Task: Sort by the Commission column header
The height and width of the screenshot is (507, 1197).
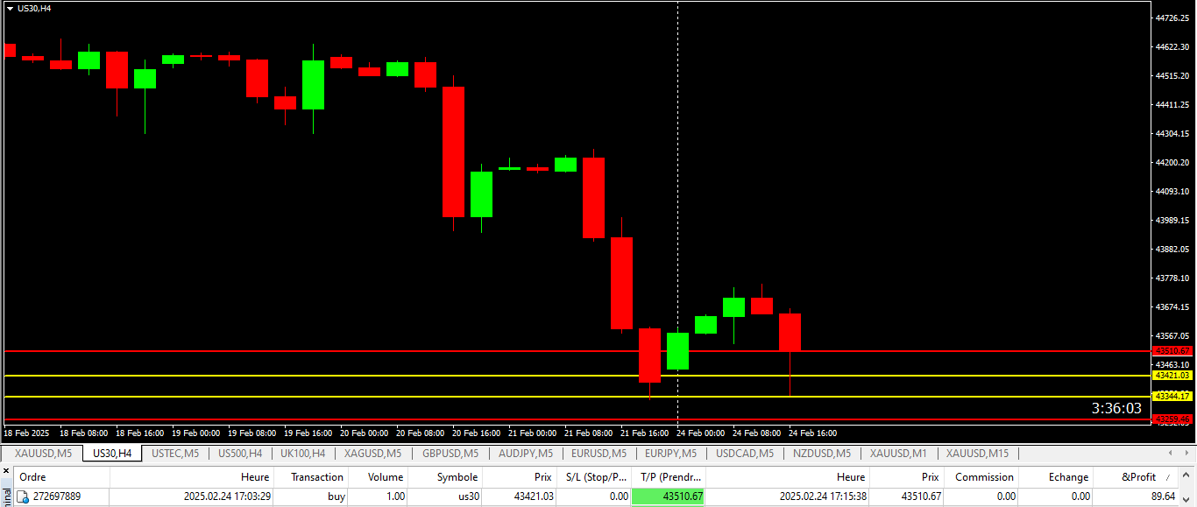Action: click(x=981, y=477)
